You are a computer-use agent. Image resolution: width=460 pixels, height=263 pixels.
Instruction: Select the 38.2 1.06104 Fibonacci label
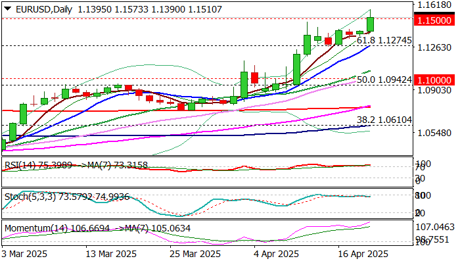tap(384, 120)
